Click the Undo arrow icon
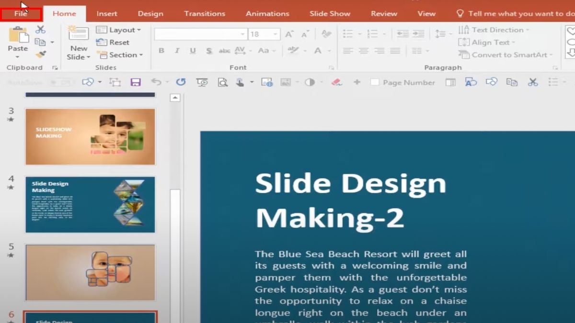Image resolution: width=575 pixels, height=323 pixels. point(156,82)
